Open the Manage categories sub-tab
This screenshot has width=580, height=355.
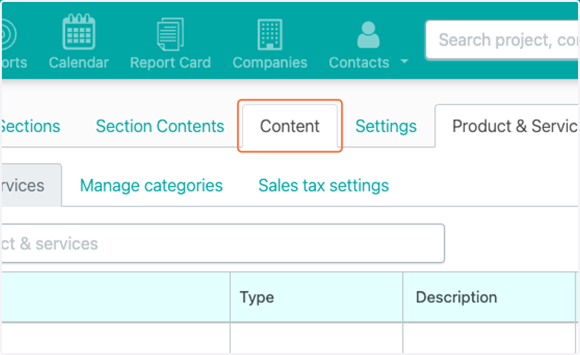click(x=151, y=185)
